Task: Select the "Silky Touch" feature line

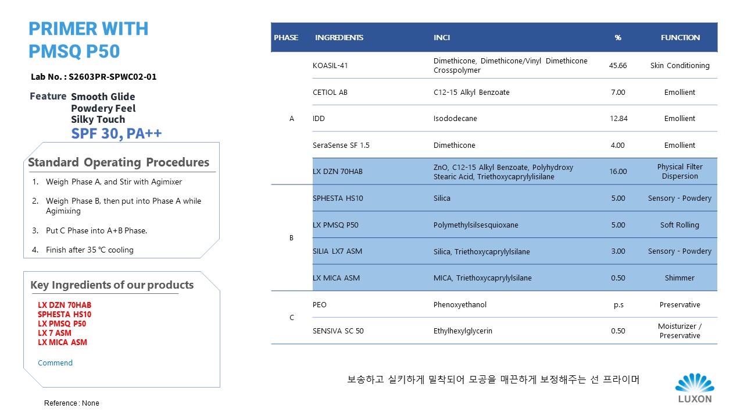Action: [x=98, y=119]
